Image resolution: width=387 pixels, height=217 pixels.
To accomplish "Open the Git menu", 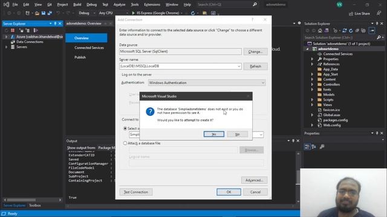I will tap(50, 4).
